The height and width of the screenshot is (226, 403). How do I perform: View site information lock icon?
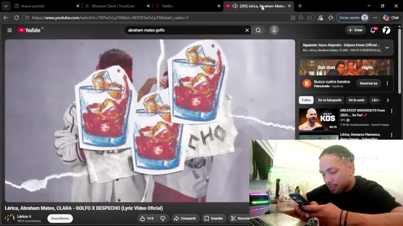pyautogui.click(x=27, y=18)
